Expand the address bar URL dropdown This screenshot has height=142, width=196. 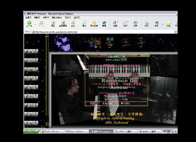coord(176,32)
